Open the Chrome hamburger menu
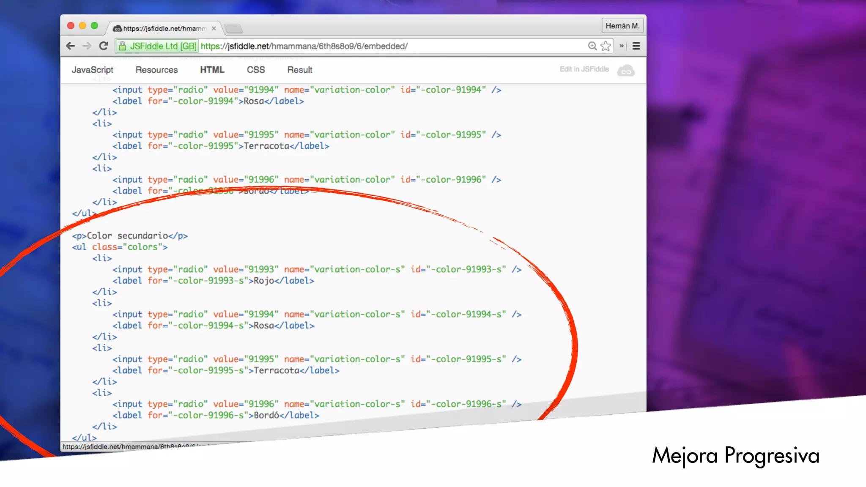This screenshot has width=866, height=487. (x=636, y=46)
